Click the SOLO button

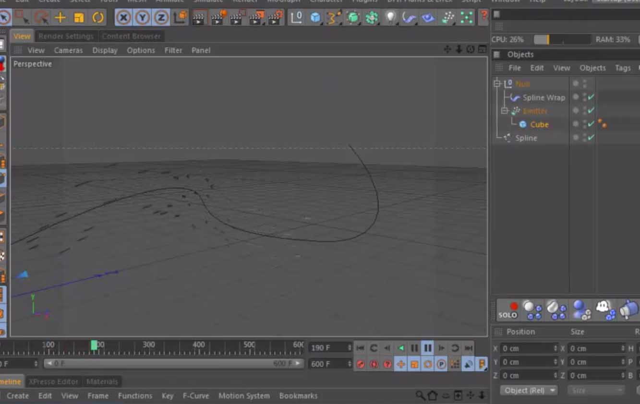[x=507, y=310]
